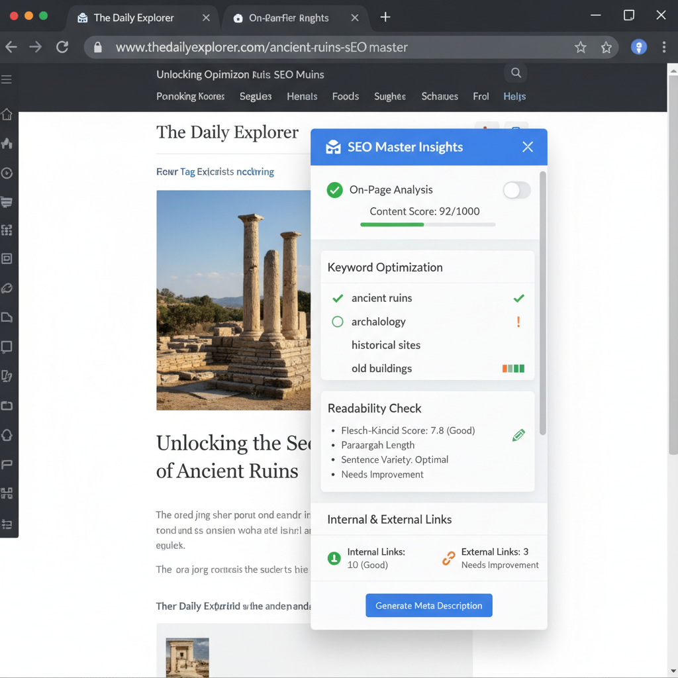Open the hamburger menu at top of left sidebar
This screenshot has width=678, height=678.
coord(7,79)
